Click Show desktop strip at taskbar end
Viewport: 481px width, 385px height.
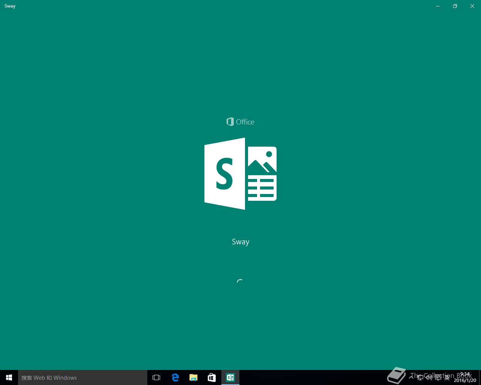(x=480, y=377)
